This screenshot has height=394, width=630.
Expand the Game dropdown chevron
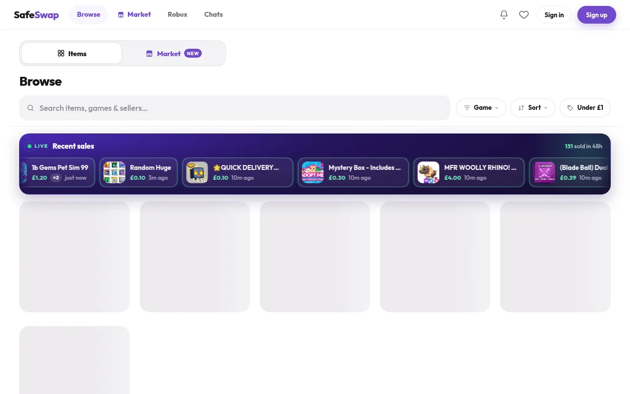[x=497, y=108]
